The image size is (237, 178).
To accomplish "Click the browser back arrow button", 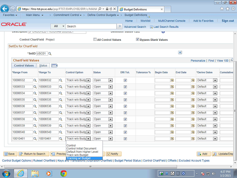I will [6, 9].
